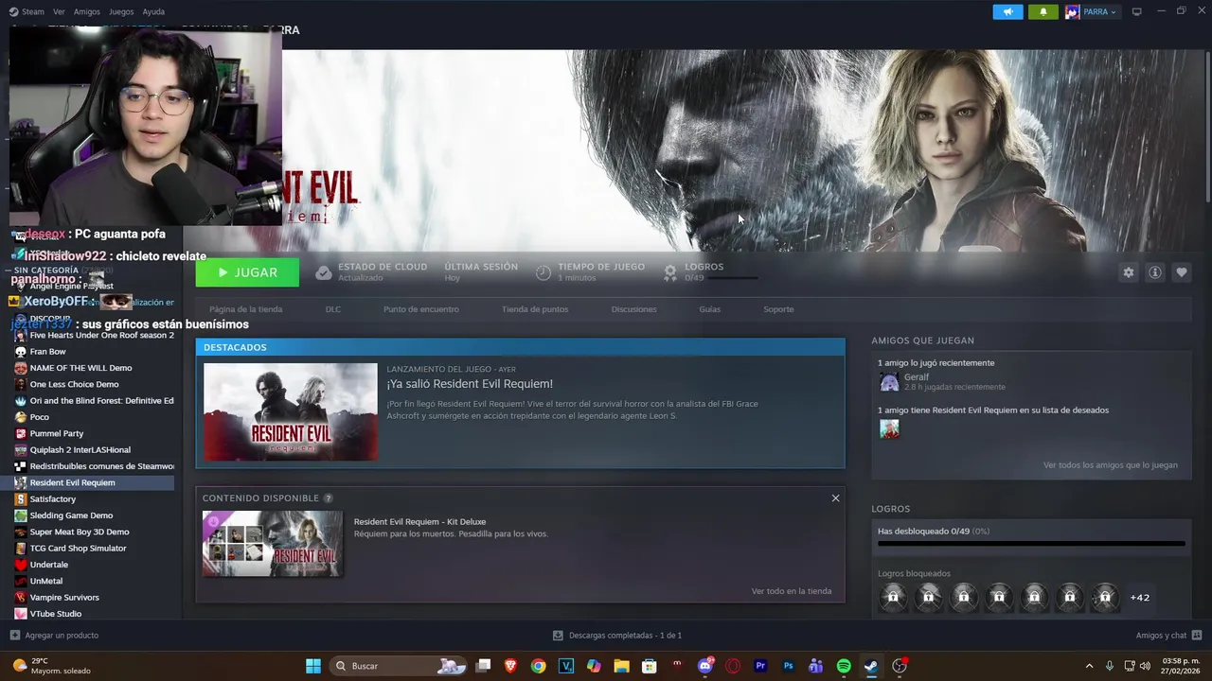1212x681 pixels.
Task: Open the Guías tab
Action: 709,309
